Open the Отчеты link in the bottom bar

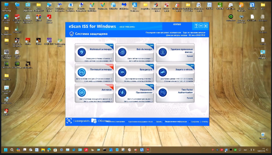(205, 122)
